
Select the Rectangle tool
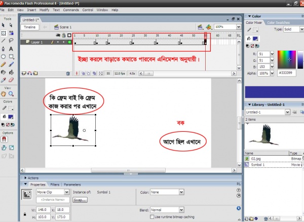11,57
